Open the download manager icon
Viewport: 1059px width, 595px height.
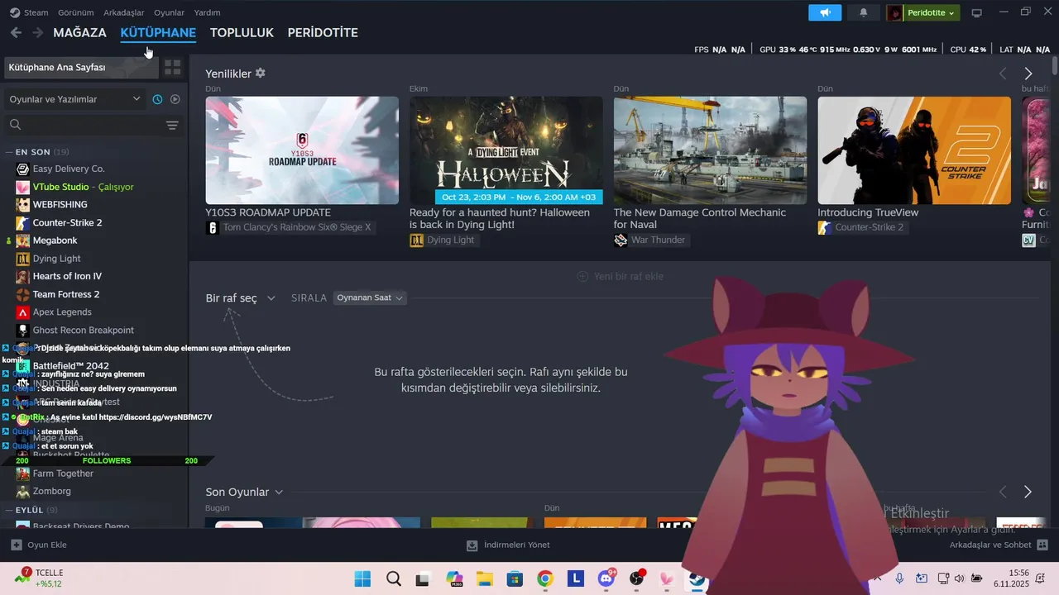coord(472,545)
